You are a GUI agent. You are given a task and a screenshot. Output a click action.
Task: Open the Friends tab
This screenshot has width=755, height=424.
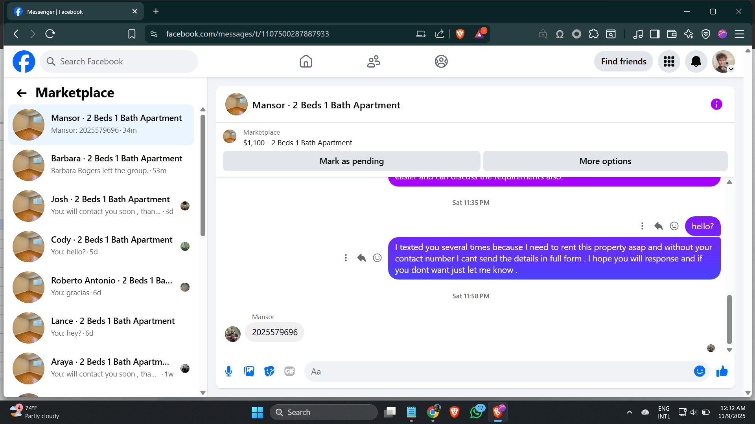coord(373,61)
